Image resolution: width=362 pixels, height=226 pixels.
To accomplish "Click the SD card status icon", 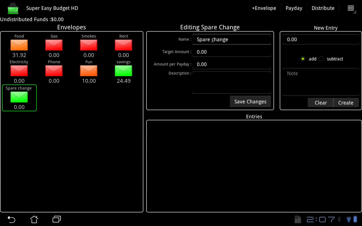I will 298,220.
